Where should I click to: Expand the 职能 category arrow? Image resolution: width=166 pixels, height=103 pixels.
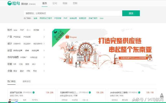coord(44,64)
